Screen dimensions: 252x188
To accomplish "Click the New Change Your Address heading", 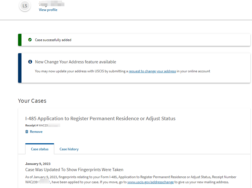I will click(x=75, y=62).
